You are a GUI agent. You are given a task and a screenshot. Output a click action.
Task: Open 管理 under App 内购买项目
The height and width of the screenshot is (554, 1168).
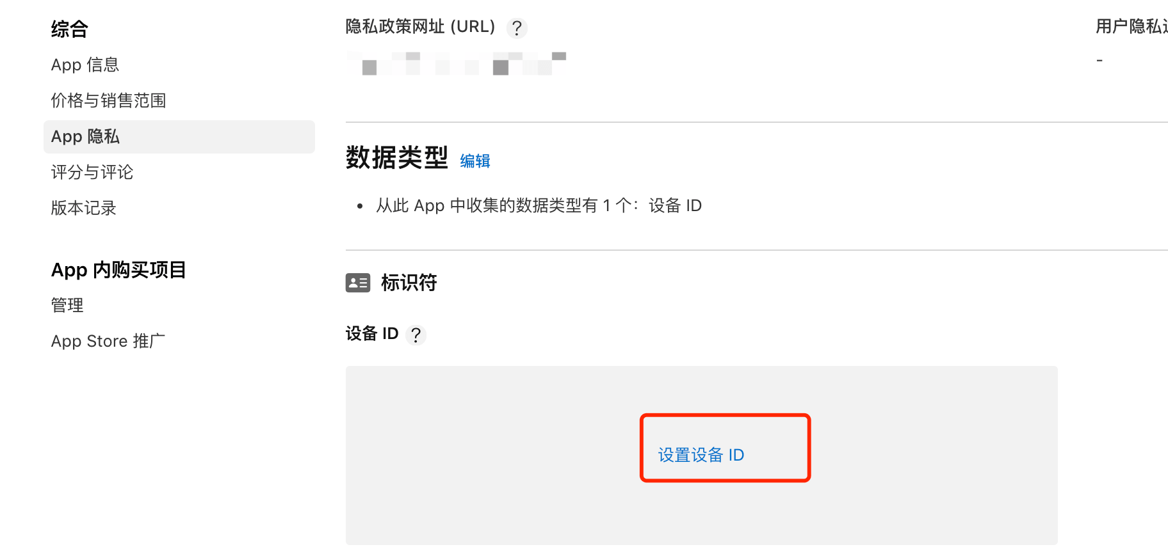coord(67,305)
